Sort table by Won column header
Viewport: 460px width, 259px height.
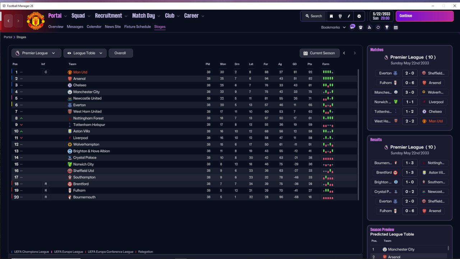(223, 64)
